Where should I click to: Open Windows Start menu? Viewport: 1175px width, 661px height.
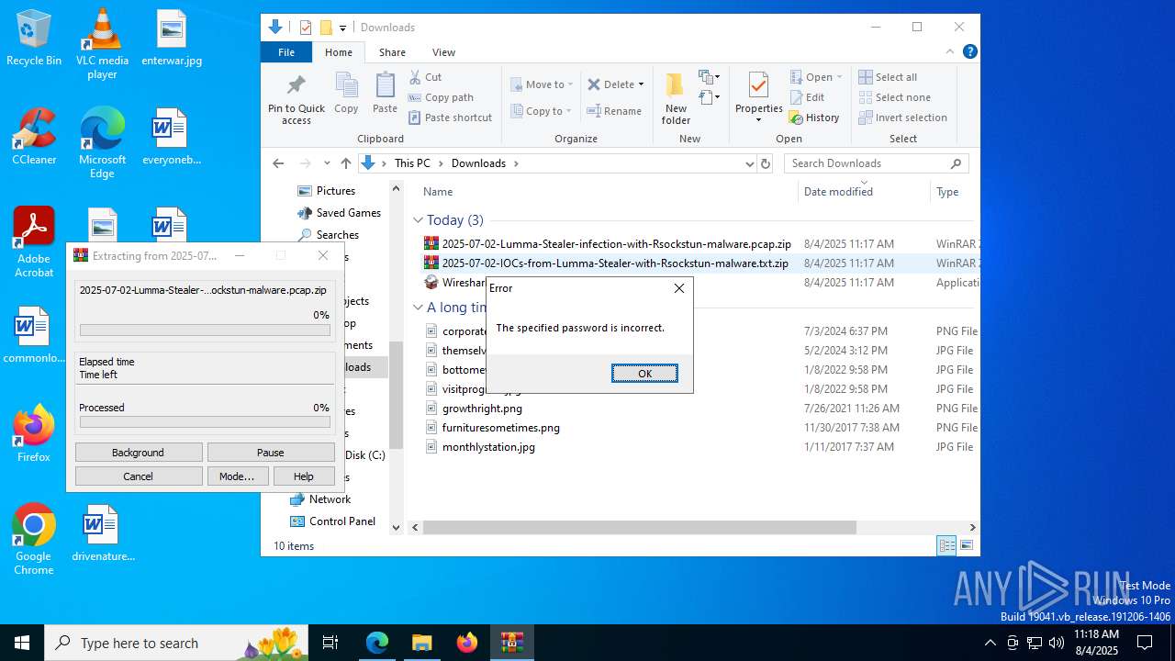[x=22, y=643]
